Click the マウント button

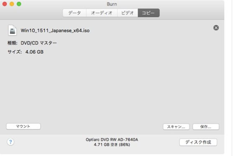coord(23,126)
